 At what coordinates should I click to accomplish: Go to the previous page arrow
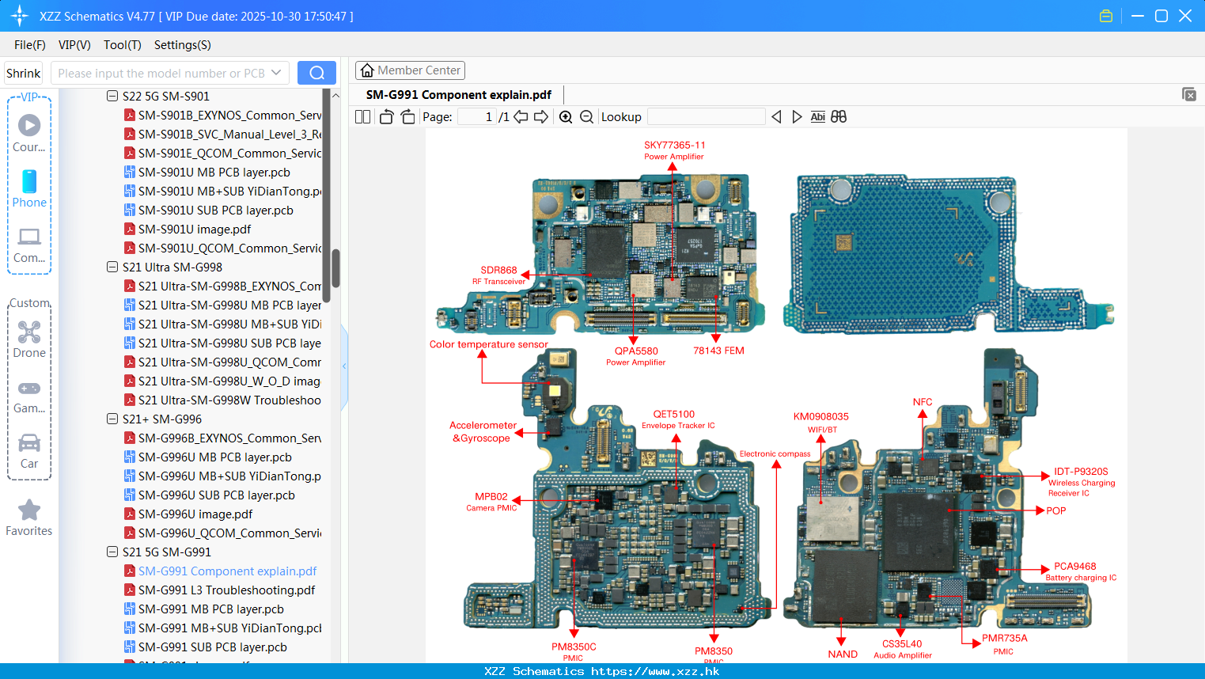(521, 117)
